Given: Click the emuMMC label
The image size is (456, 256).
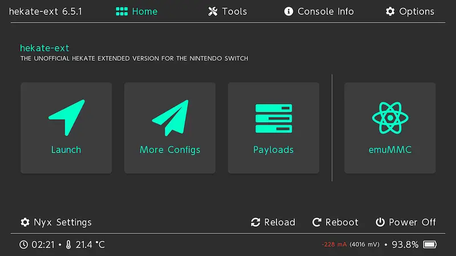Looking at the screenshot, I should click(x=390, y=150).
